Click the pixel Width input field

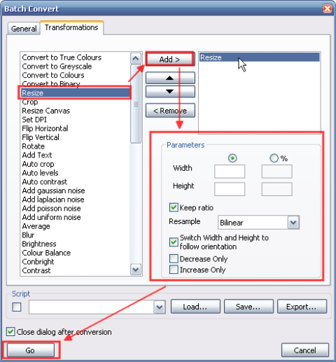pos(230,172)
